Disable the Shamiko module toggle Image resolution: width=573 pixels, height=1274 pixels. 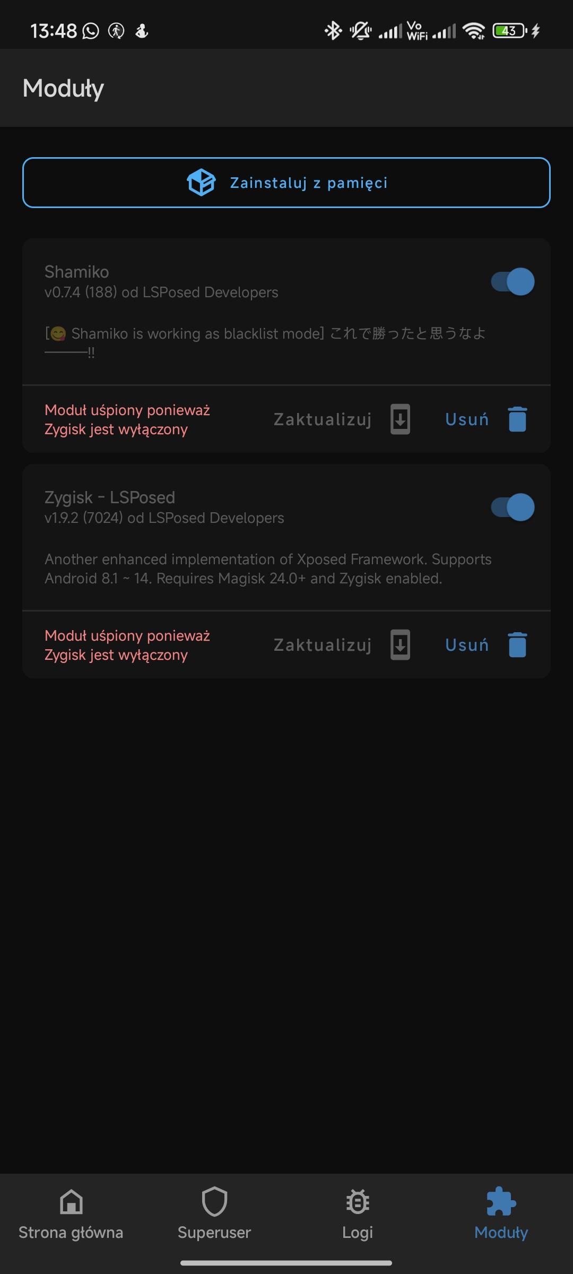(x=513, y=281)
